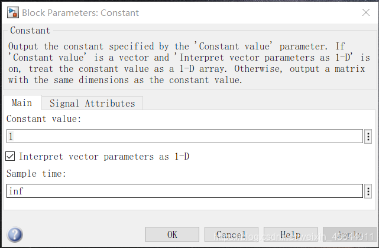Open the three-dot menu beside Sample time
Image resolution: width=379 pixels, height=248 pixels.
click(x=368, y=191)
